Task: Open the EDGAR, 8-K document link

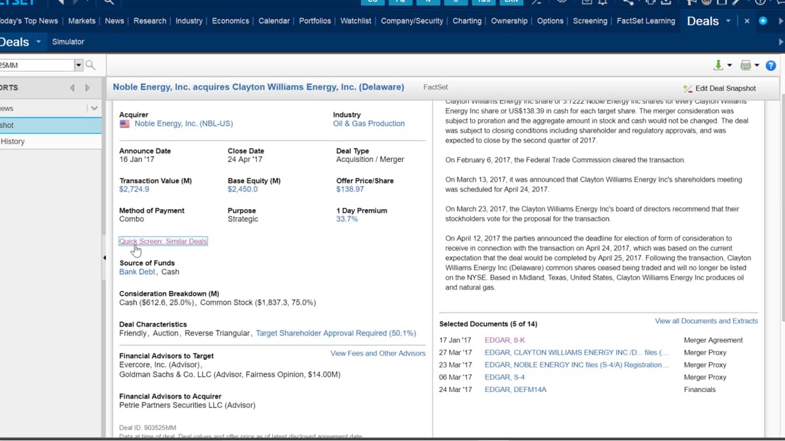Action: [504, 340]
